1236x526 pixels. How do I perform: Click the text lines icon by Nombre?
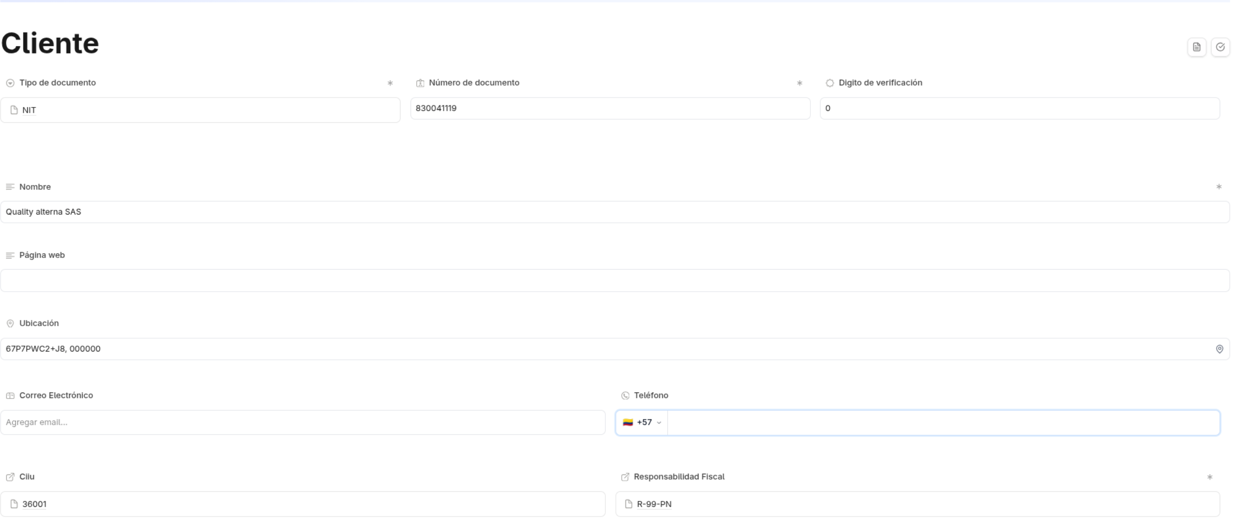pyautogui.click(x=10, y=187)
